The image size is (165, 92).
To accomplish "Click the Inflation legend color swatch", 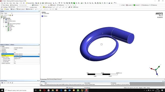I will point(42,16).
